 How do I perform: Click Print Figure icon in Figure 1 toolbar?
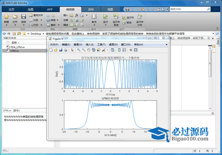66,50
